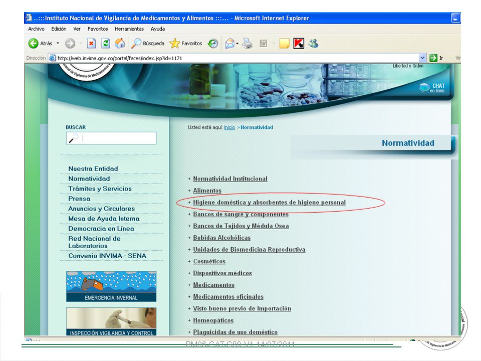481x361 pixels.
Task: Open the Favoritos menu in menu bar
Action: (98, 29)
